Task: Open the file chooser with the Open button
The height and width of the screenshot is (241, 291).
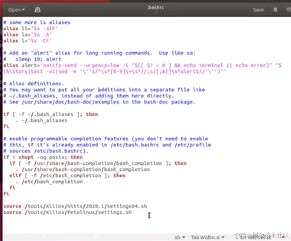Action: pos(16,10)
